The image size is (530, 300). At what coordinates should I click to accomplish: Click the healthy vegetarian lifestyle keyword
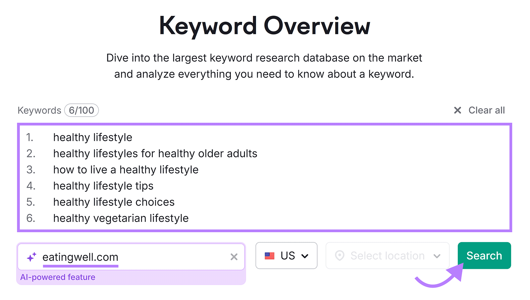coord(121,218)
